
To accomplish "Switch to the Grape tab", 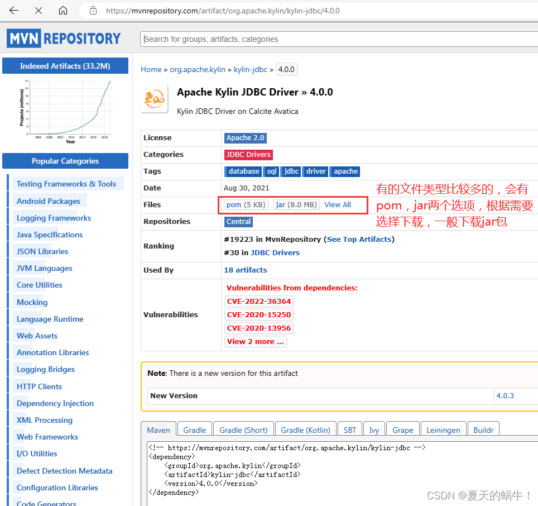I will (x=403, y=430).
